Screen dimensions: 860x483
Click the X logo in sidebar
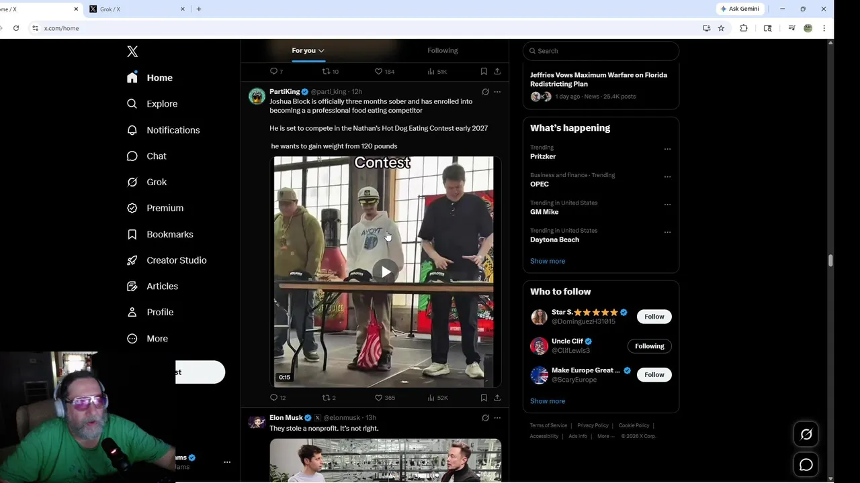pyautogui.click(x=132, y=52)
